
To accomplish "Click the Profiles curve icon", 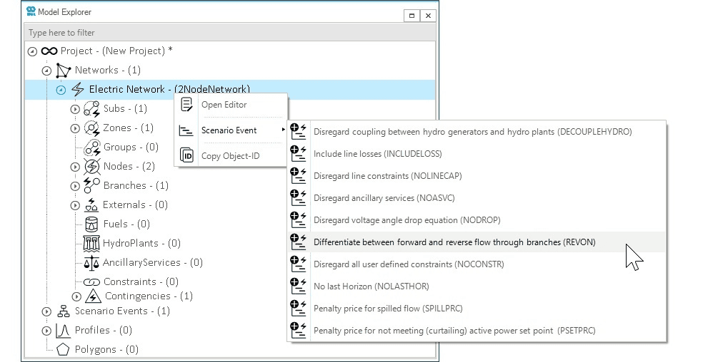I will (63, 331).
